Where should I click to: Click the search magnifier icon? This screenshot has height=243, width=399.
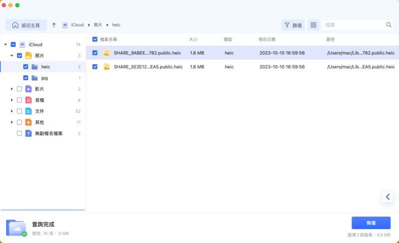389,25
